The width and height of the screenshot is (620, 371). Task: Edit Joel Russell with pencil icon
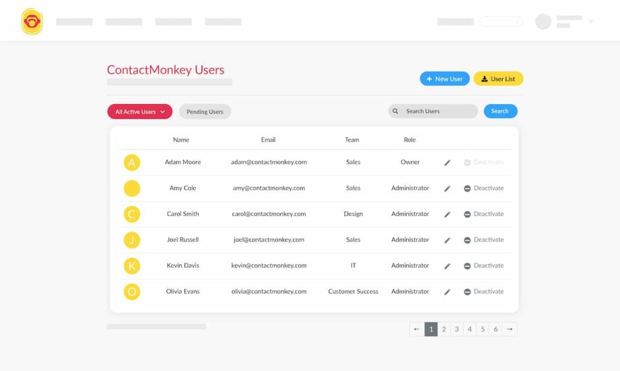click(447, 240)
